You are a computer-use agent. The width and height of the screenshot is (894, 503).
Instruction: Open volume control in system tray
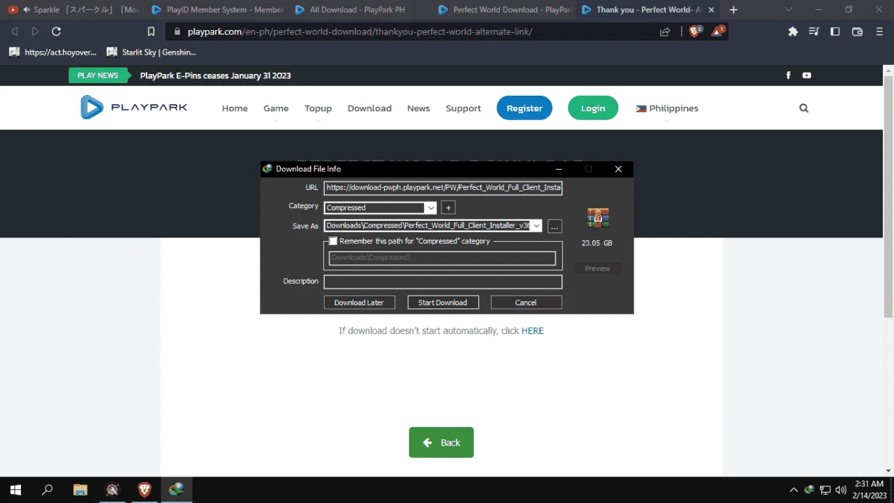click(841, 490)
